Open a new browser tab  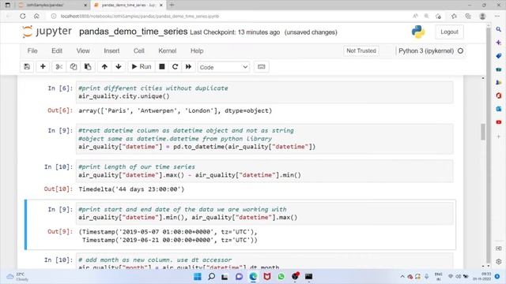[172, 5]
